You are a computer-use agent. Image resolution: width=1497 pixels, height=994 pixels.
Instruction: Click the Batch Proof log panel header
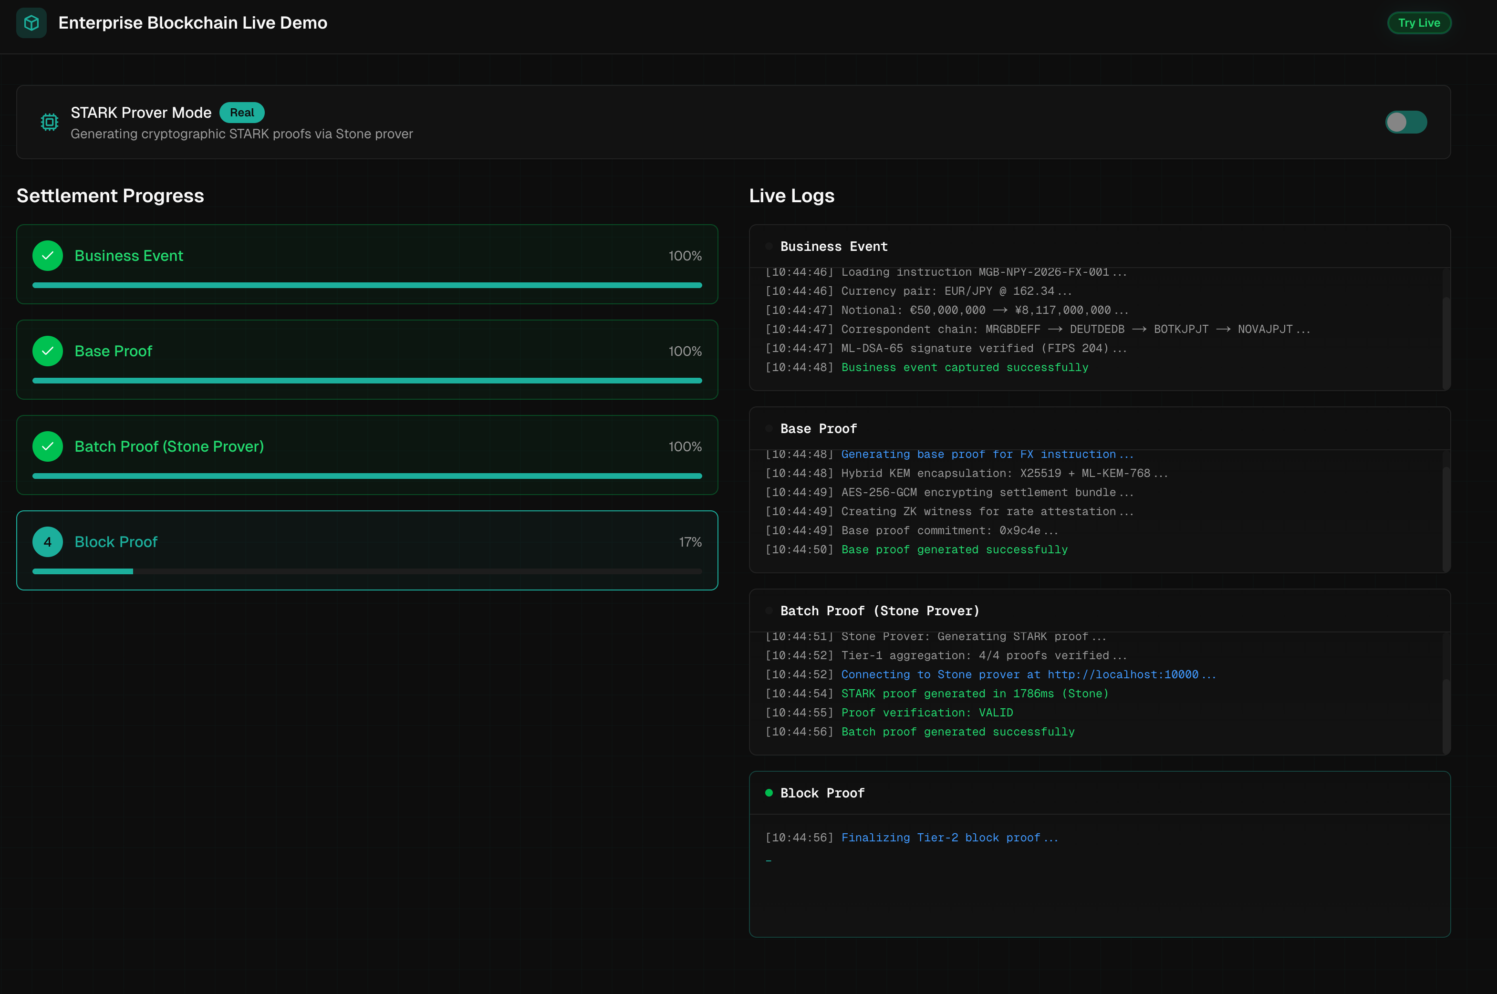(1100, 611)
